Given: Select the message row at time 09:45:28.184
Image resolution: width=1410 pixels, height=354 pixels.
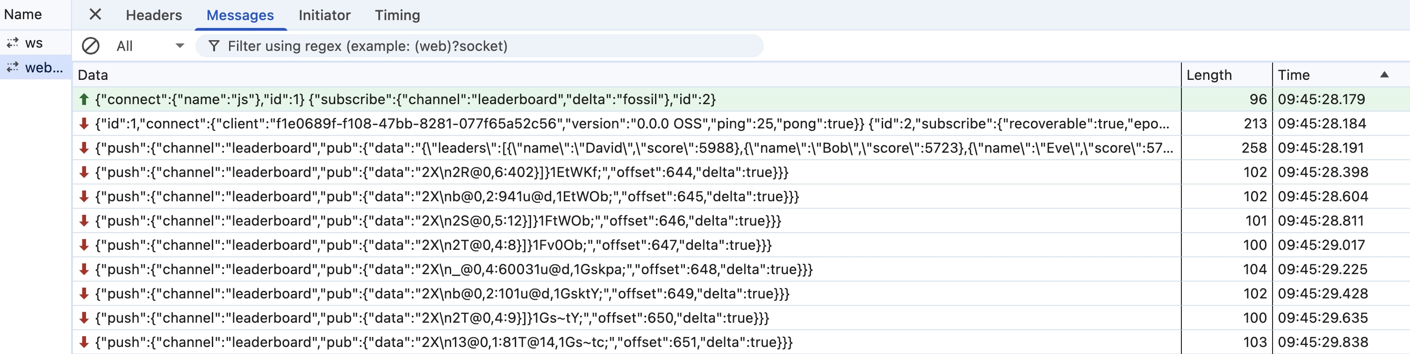Looking at the screenshot, I should (741, 124).
